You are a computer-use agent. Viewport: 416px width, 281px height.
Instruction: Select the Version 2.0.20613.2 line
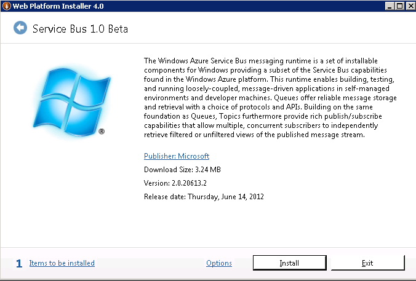coord(175,183)
